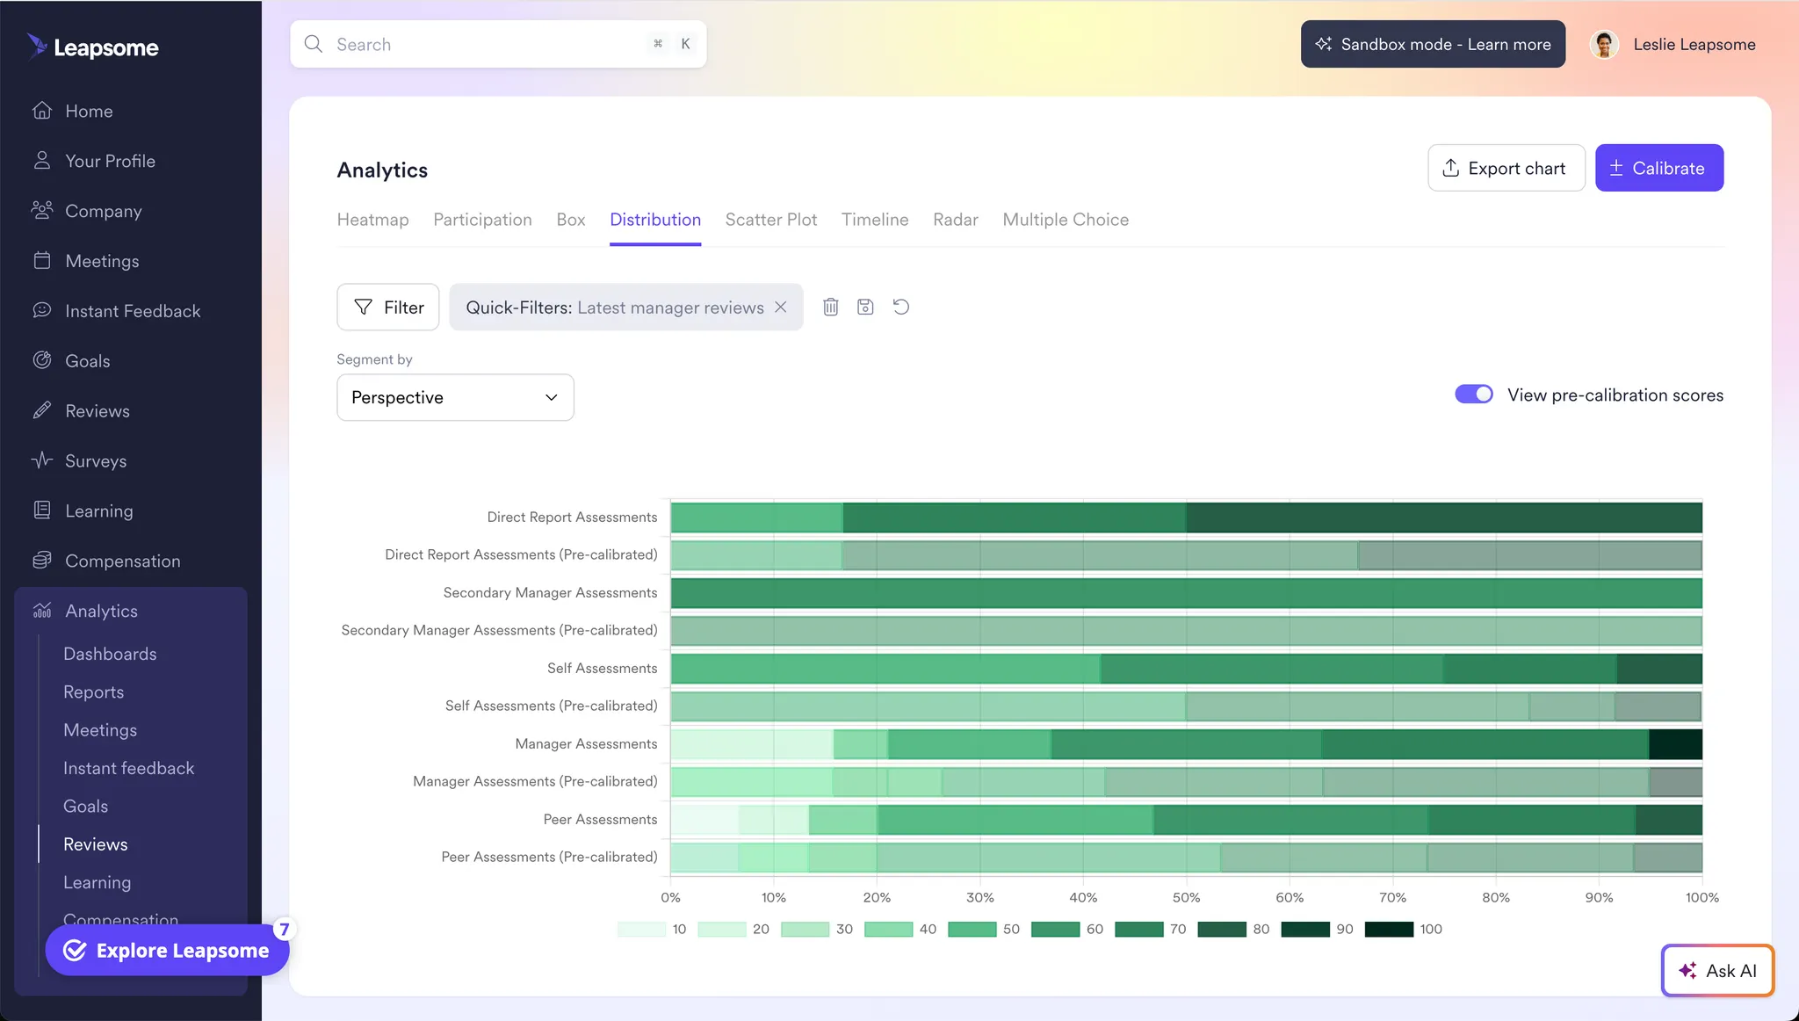Click the legend swatch for score 70

(1138, 929)
